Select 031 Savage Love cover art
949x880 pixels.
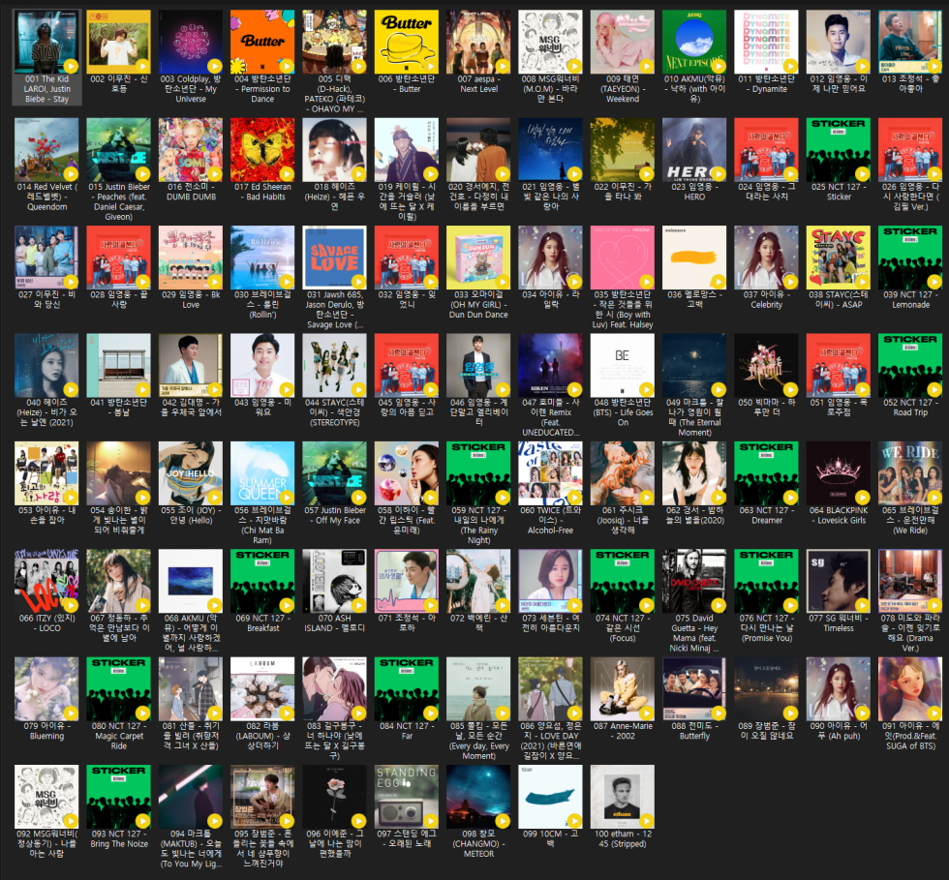click(335, 258)
